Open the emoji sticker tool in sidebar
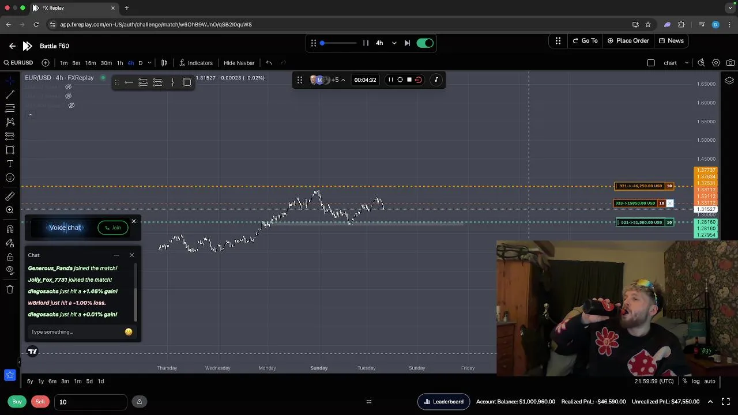Screen dimensions: 738x415 (x=10, y=178)
